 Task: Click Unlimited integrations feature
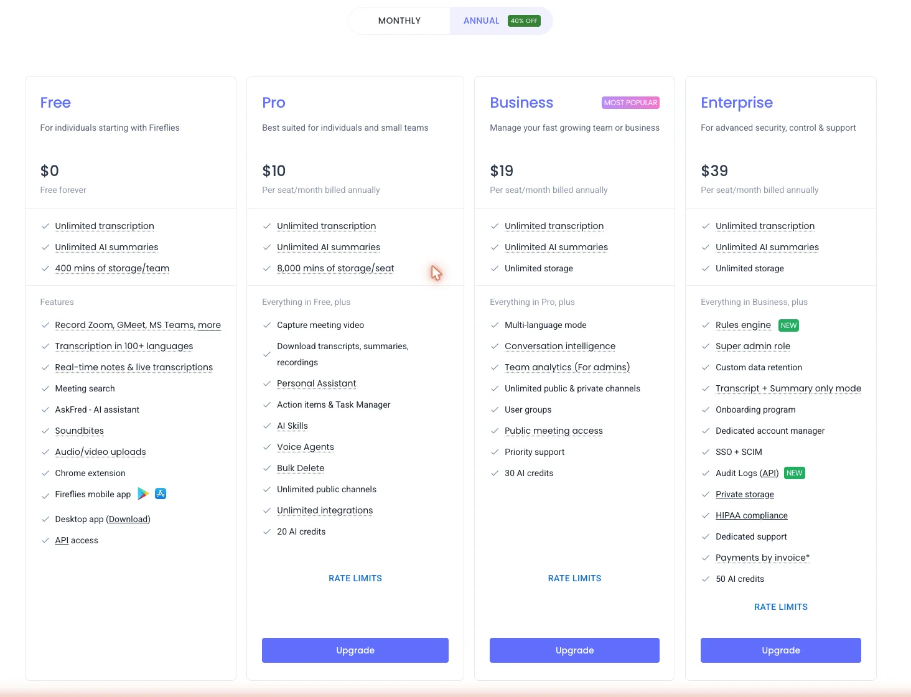click(325, 510)
